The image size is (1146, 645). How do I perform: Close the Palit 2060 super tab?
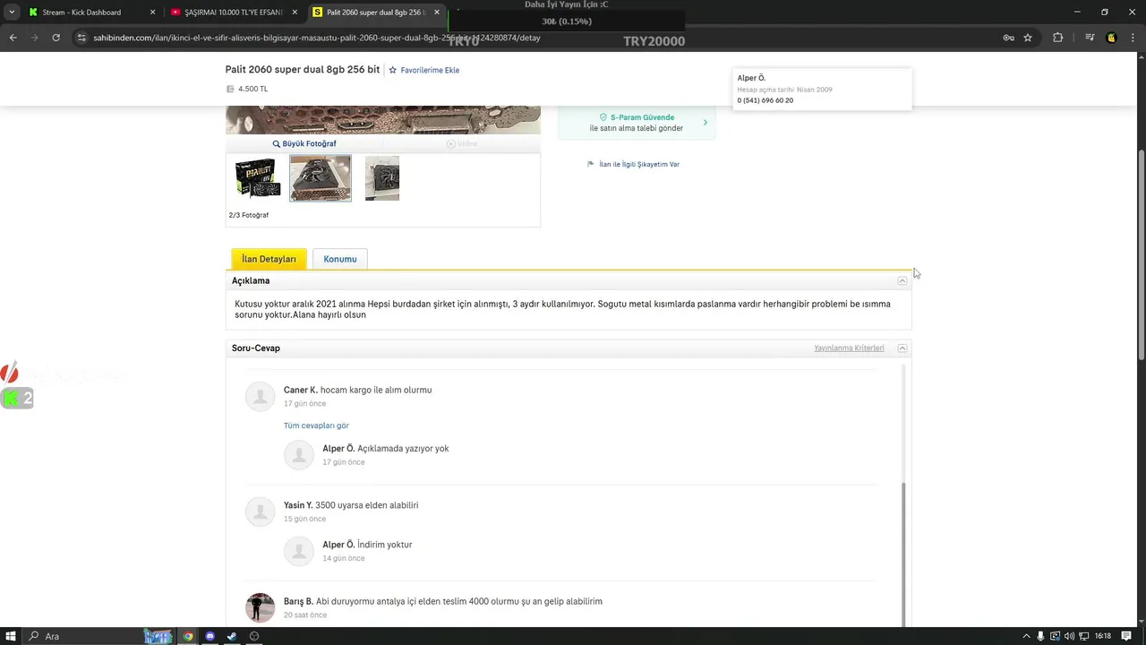click(437, 13)
